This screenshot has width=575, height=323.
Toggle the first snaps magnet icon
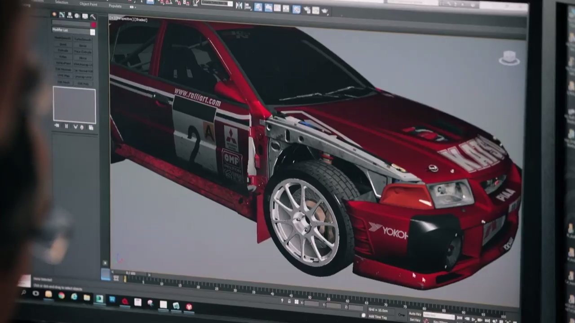coord(162,2)
